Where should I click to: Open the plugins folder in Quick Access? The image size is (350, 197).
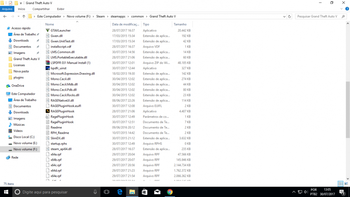18,77
